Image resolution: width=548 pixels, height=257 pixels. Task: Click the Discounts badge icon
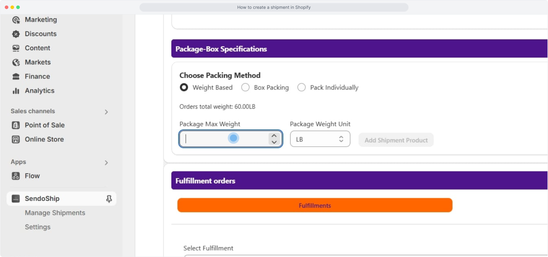16,34
